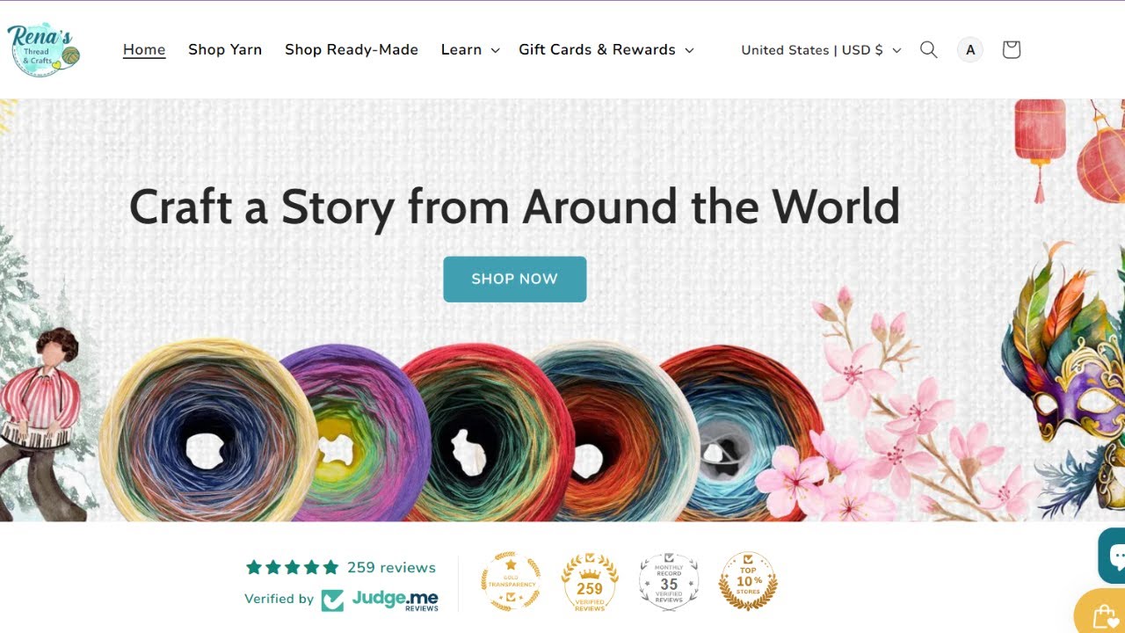
Task: Click the Gold Transparency badge
Action: tap(510, 581)
